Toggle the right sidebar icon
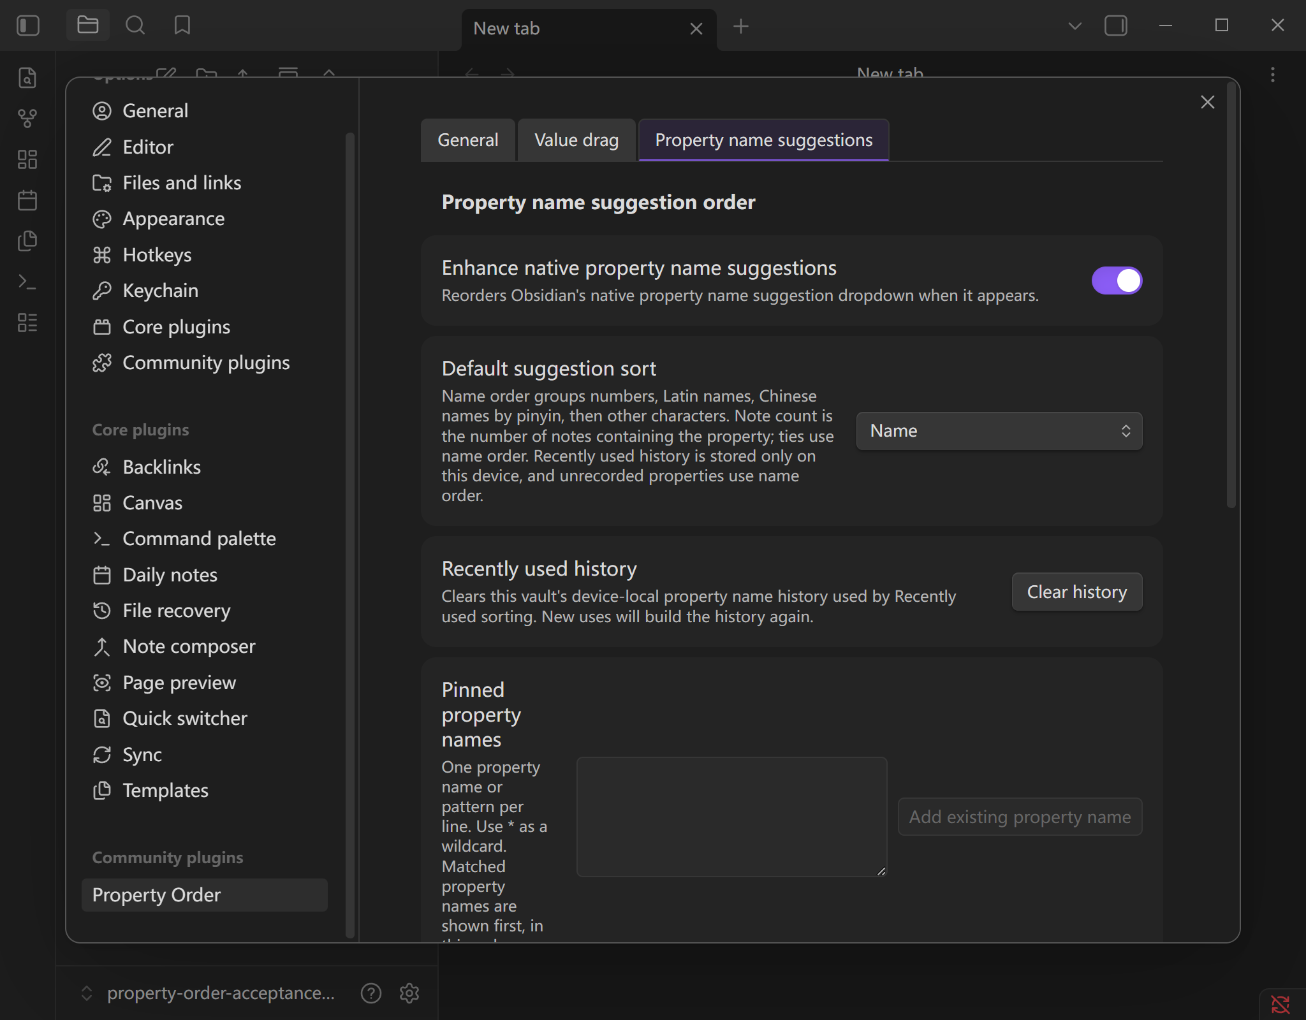Screen dimensions: 1306x1020 coord(1116,26)
